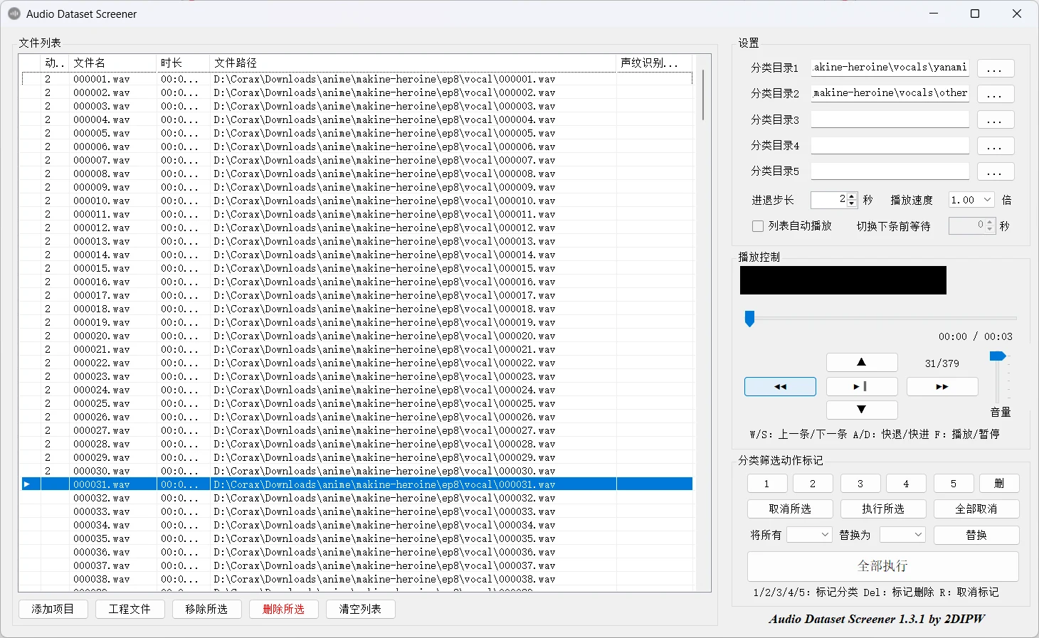
Task: Click 取消所选 button
Action: coord(790,509)
